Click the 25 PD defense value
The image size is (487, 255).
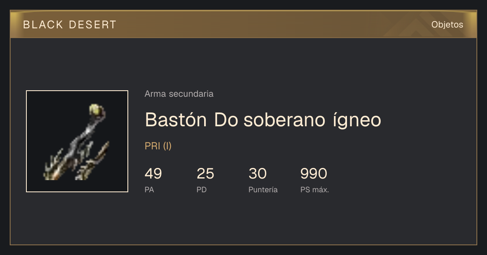tap(205, 174)
